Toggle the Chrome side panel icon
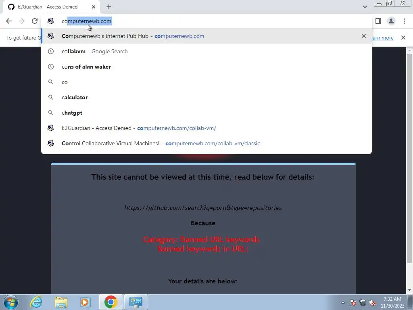Image resolution: width=413 pixels, height=310 pixels. click(x=378, y=21)
